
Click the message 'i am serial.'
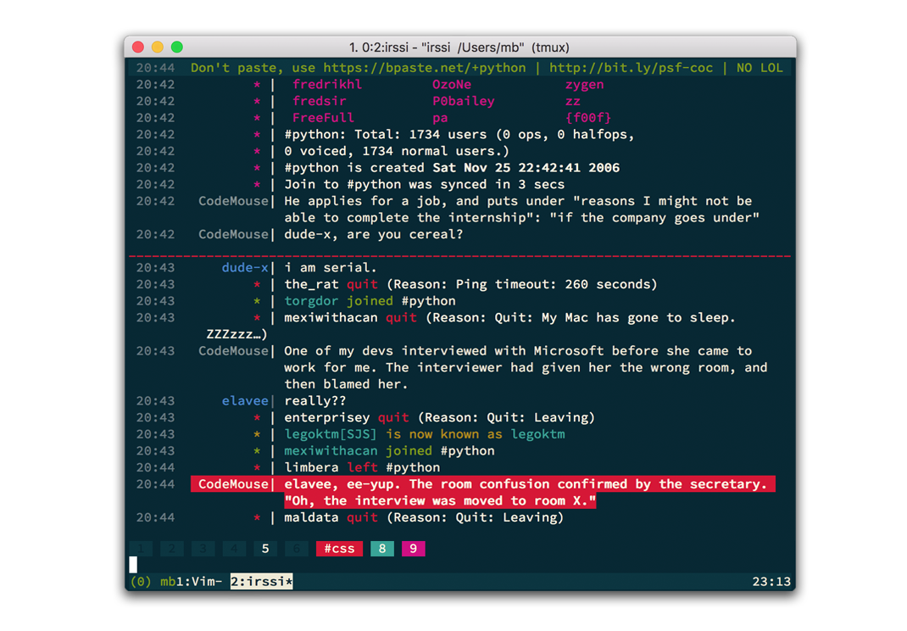click(331, 267)
